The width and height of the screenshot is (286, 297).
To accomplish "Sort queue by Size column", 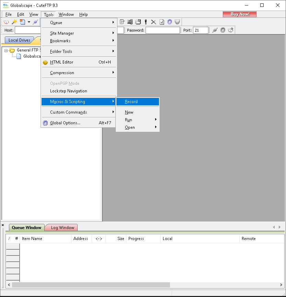I will click(x=116, y=239).
